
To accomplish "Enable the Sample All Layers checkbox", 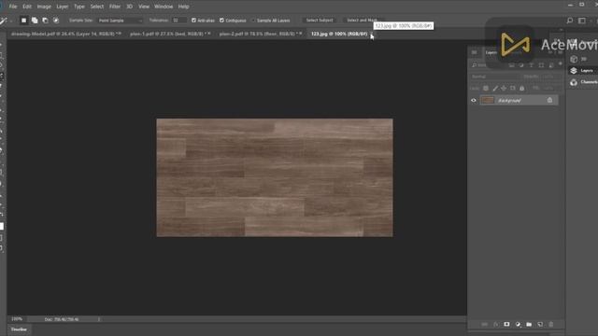I will coord(253,21).
